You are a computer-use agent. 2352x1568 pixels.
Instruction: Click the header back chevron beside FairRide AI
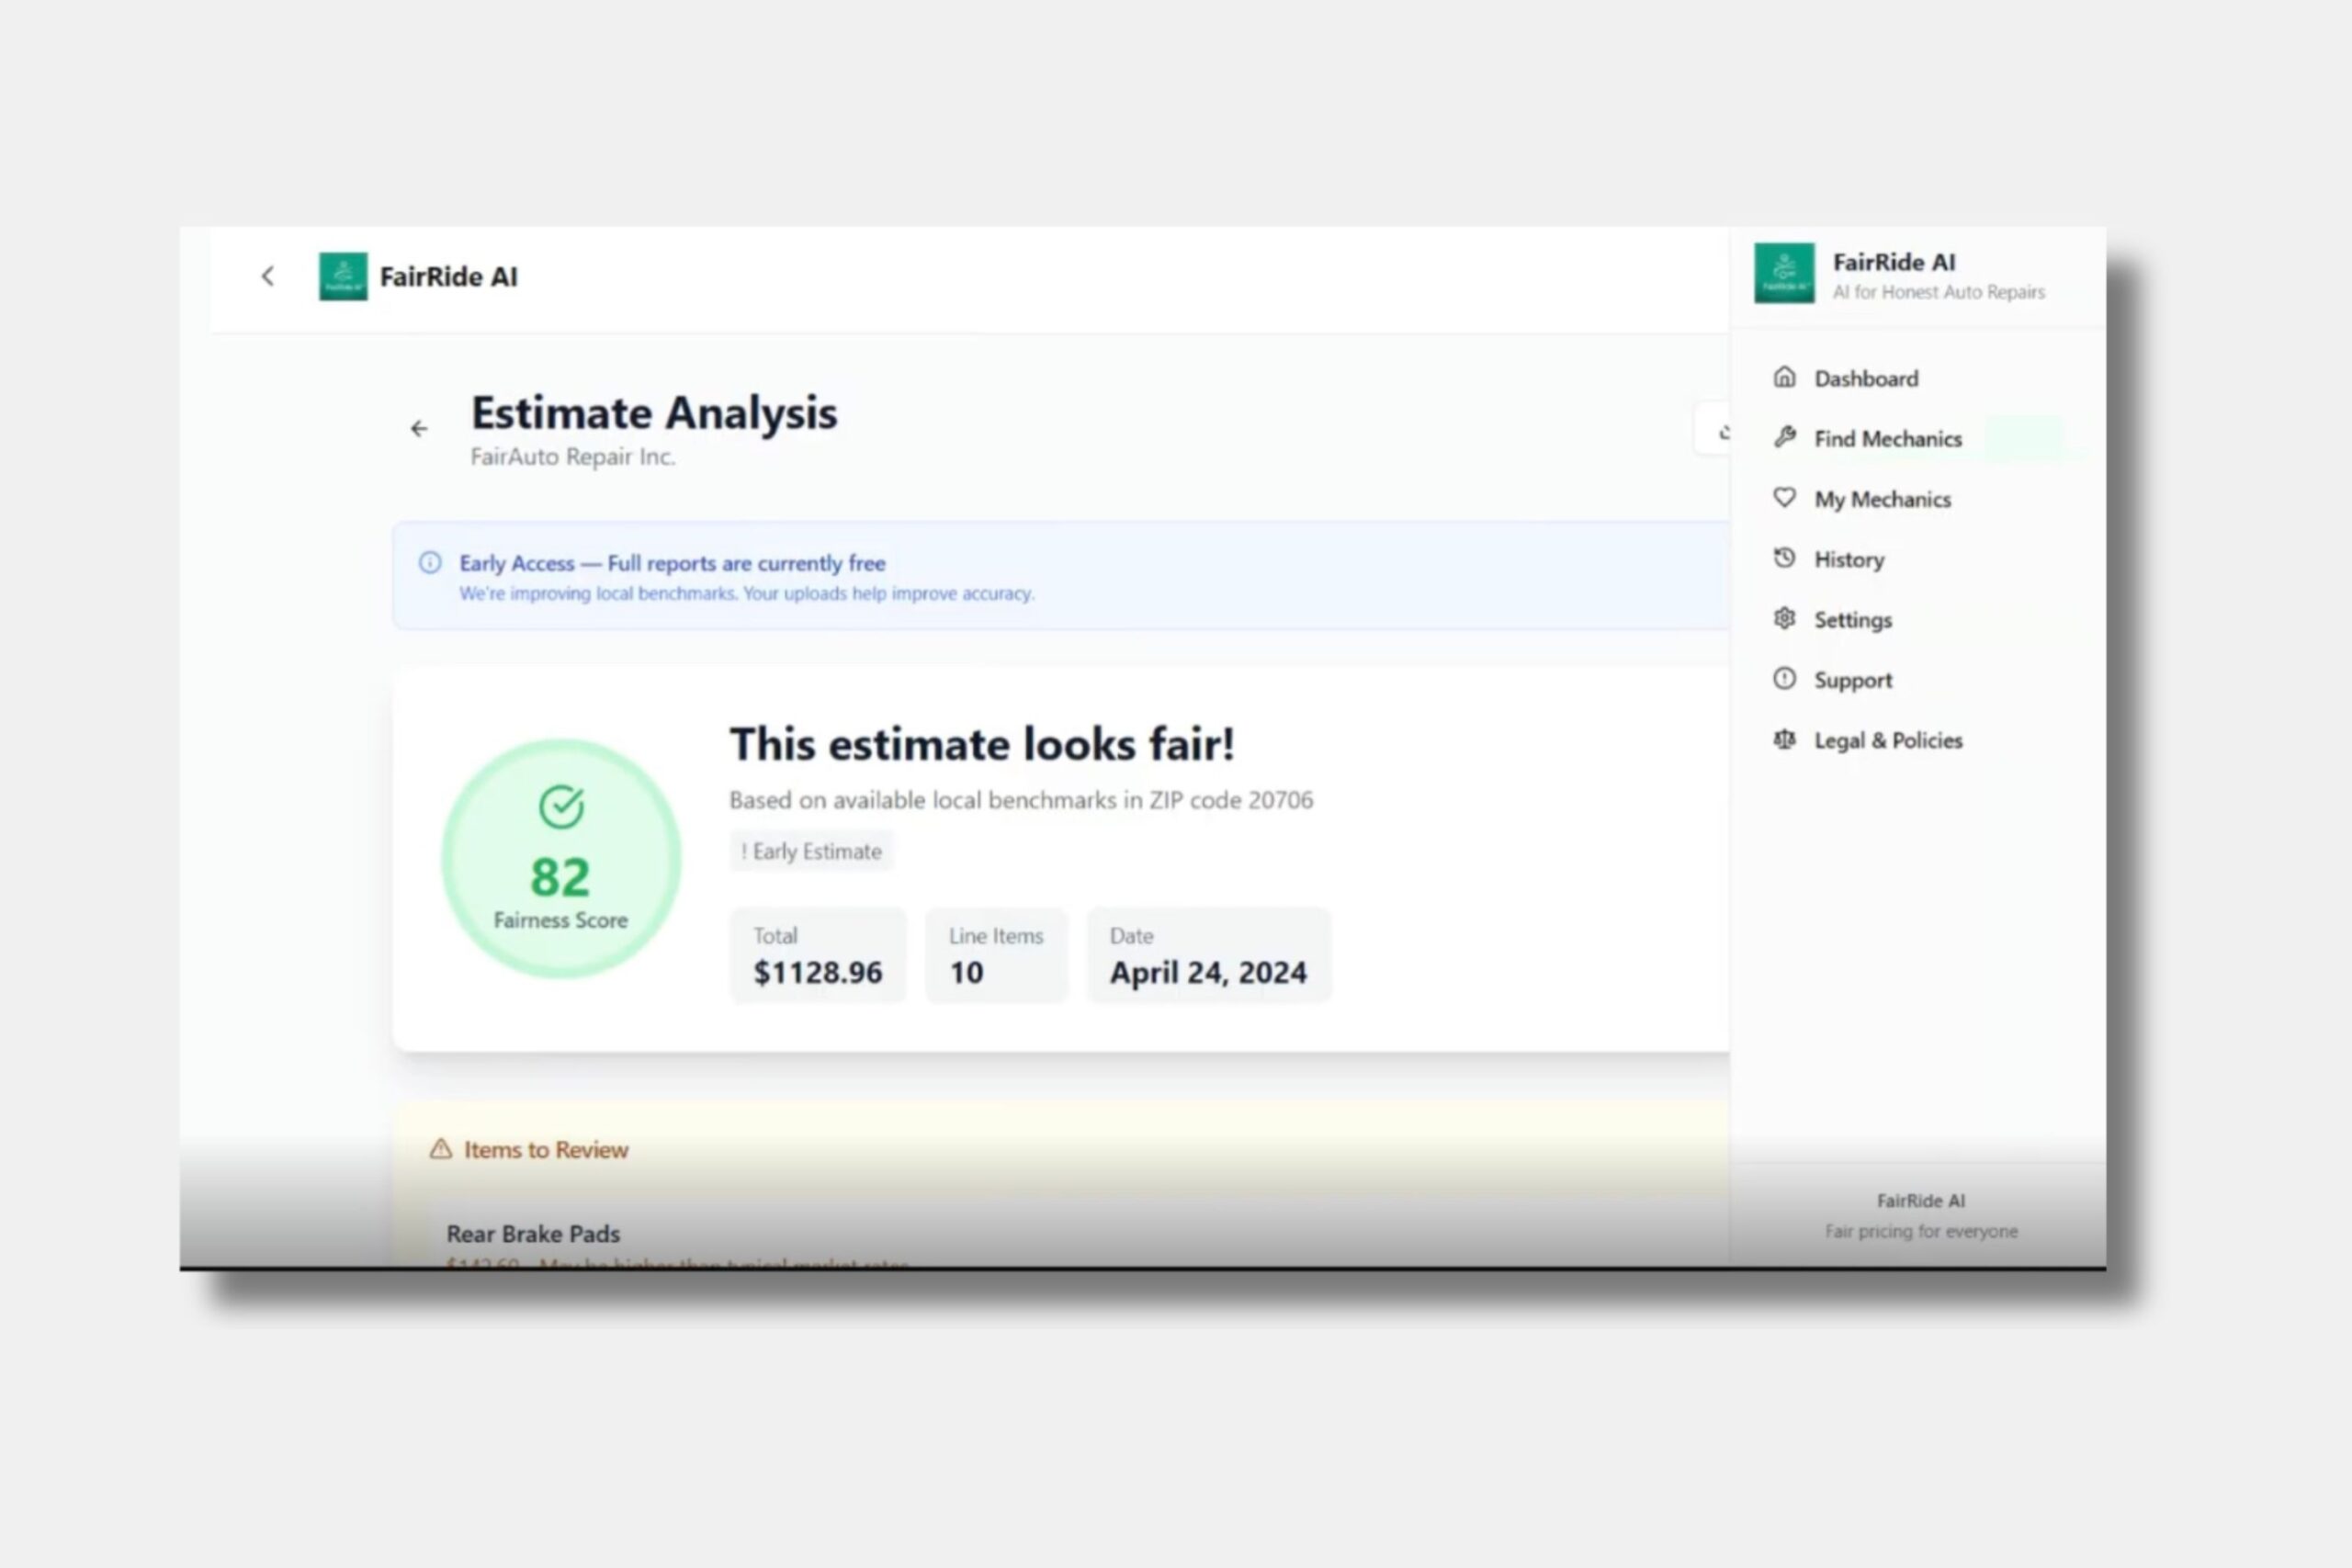[267, 276]
